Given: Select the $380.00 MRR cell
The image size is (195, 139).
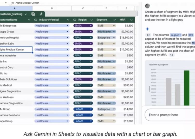Looking at the screenshot, I should click(x=126, y=85).
